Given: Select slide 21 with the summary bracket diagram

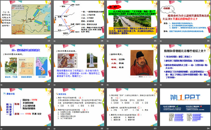Looking at the screenshot, I should point(26,107).
